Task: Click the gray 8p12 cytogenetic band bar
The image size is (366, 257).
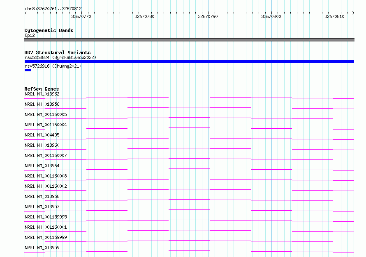Action: 189,40
